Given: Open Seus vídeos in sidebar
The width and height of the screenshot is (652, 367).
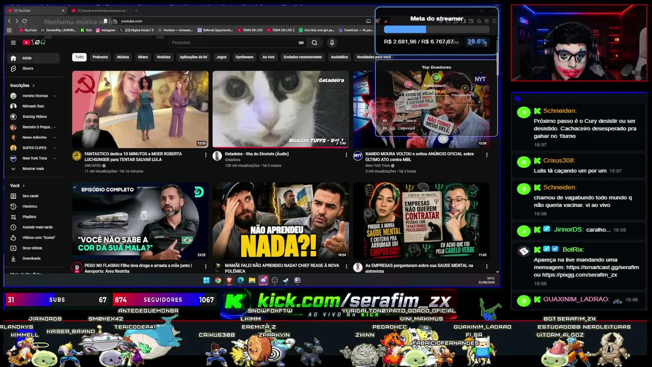Looking at the screenshot, I should pyautogui.click(x=34, y=248).
